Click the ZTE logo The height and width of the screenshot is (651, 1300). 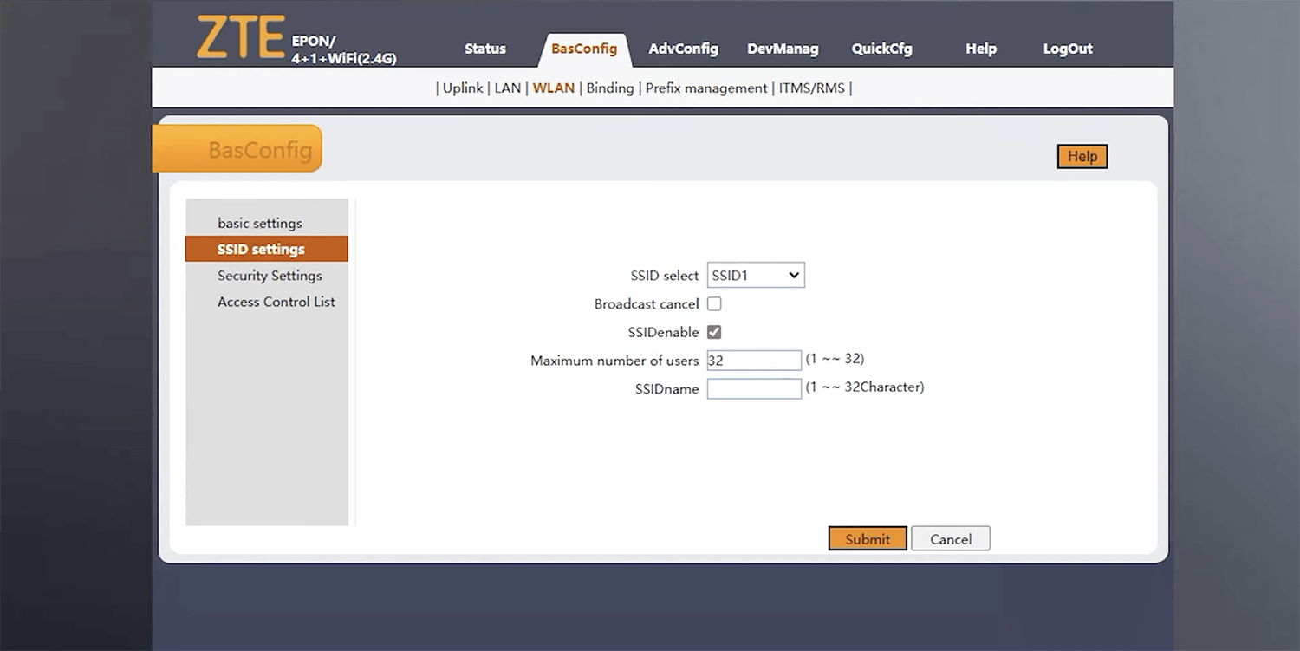(240, 38)
